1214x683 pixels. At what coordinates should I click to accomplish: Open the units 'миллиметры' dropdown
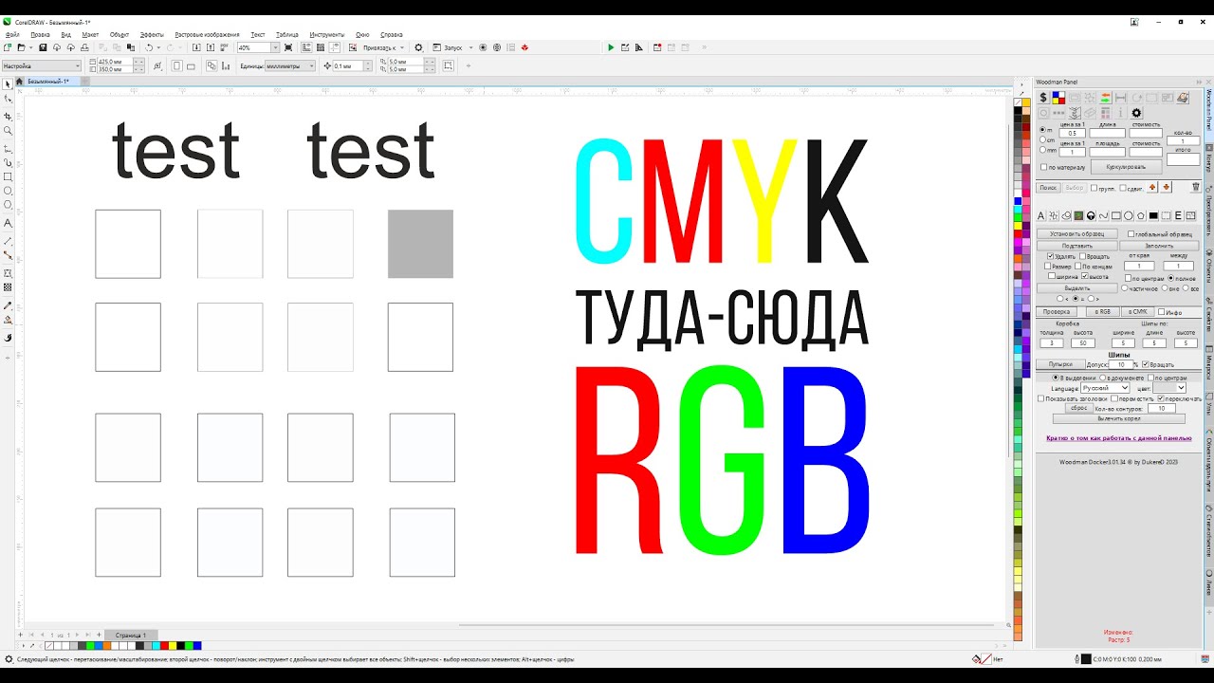290,66
